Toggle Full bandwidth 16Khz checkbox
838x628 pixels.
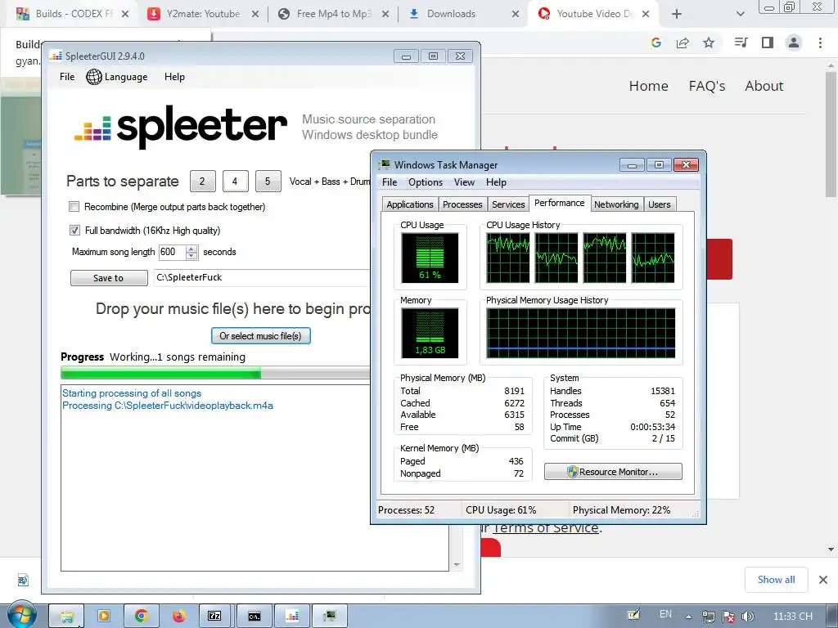pos(74,230)
